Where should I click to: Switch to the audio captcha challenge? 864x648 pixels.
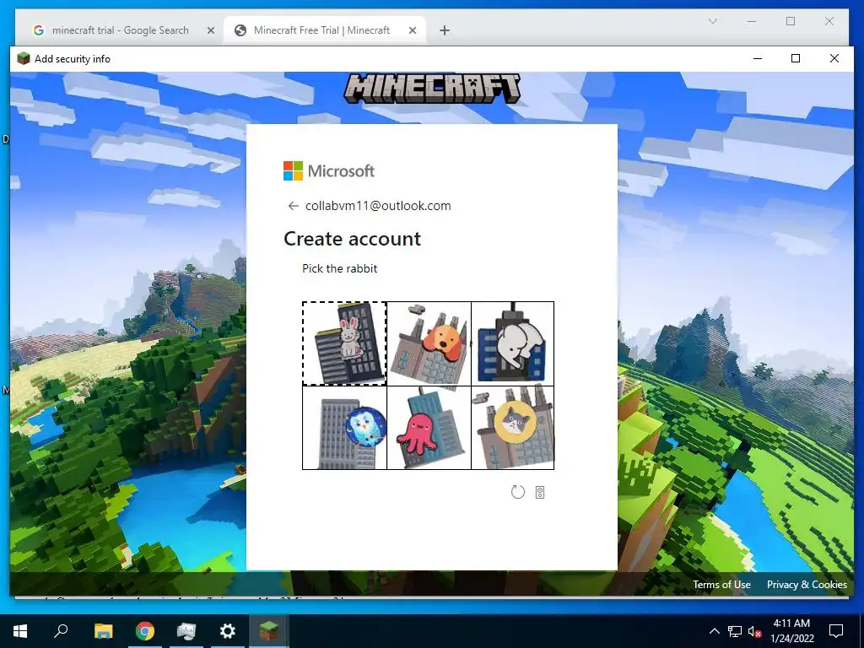[x=540, y=493]
